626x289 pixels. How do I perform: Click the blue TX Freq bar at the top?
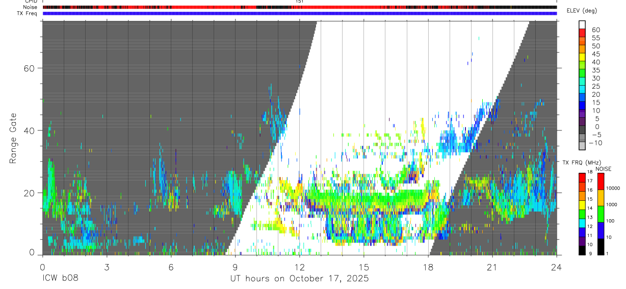pos(299,13)
